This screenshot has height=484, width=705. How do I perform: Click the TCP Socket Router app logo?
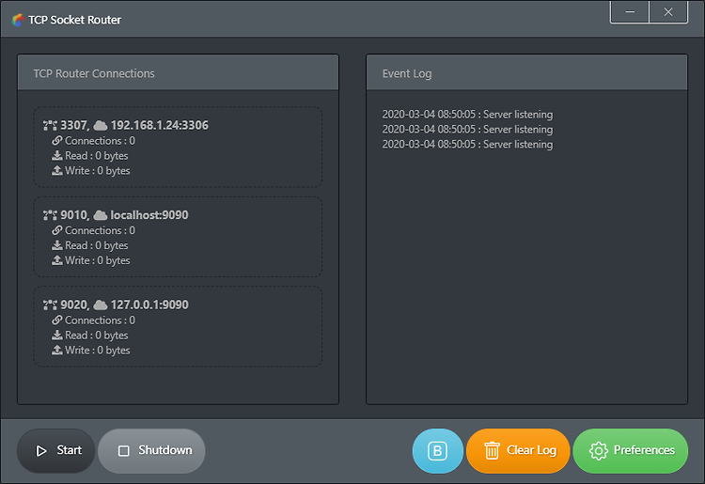18,20
